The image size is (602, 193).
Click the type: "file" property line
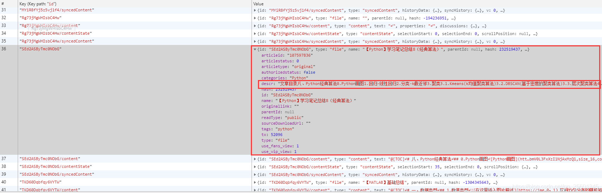coord(275,140)
